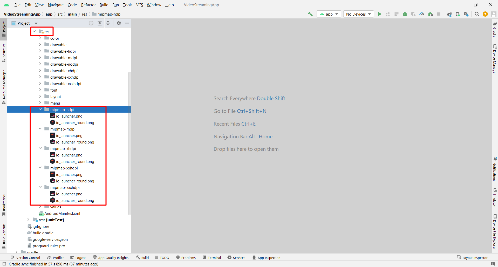
Task: Click the Sync Project with Gradle Files elephant icon
Action: (449, 14)
